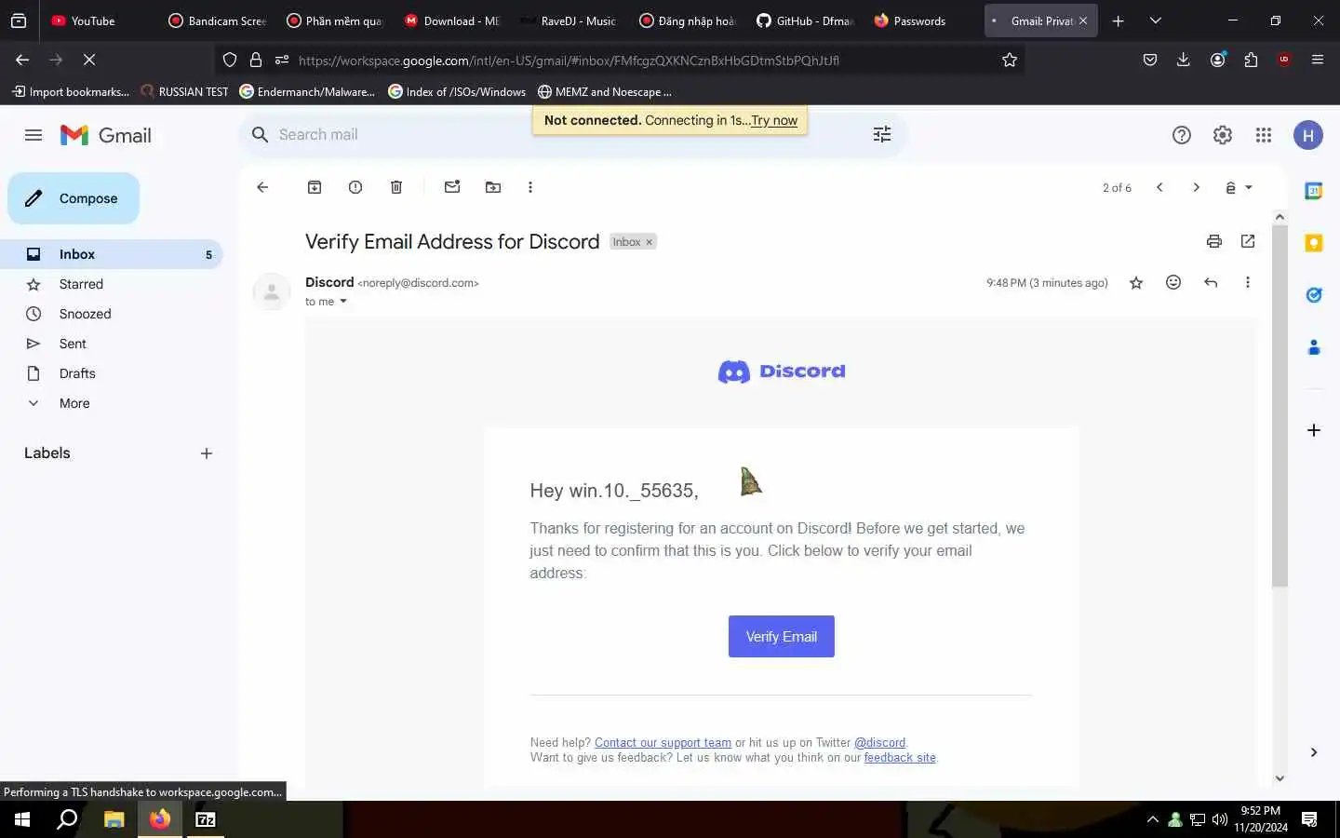
Task: Open File Explorer from taskbar
Action: 114,819
